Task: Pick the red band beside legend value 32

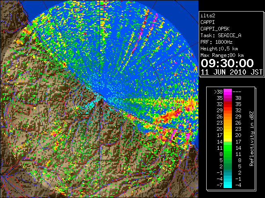Action: (228, 104)
